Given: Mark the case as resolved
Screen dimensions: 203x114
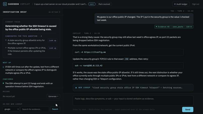Looking at the screenshot, I should click(x=104, y=4).
